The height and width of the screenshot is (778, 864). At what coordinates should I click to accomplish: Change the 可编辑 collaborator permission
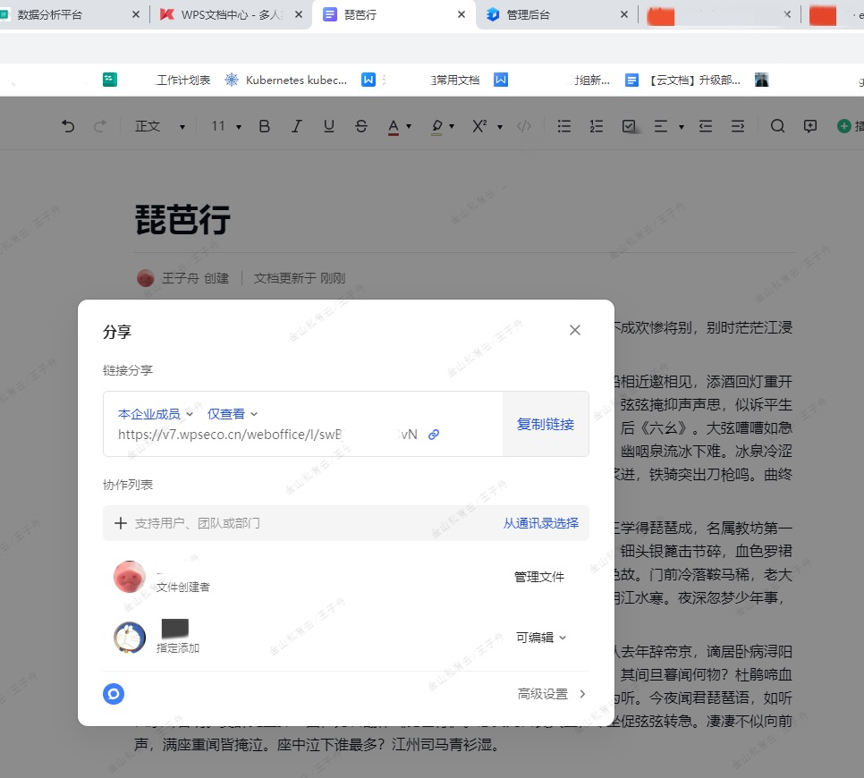click(x=541, y=638)
